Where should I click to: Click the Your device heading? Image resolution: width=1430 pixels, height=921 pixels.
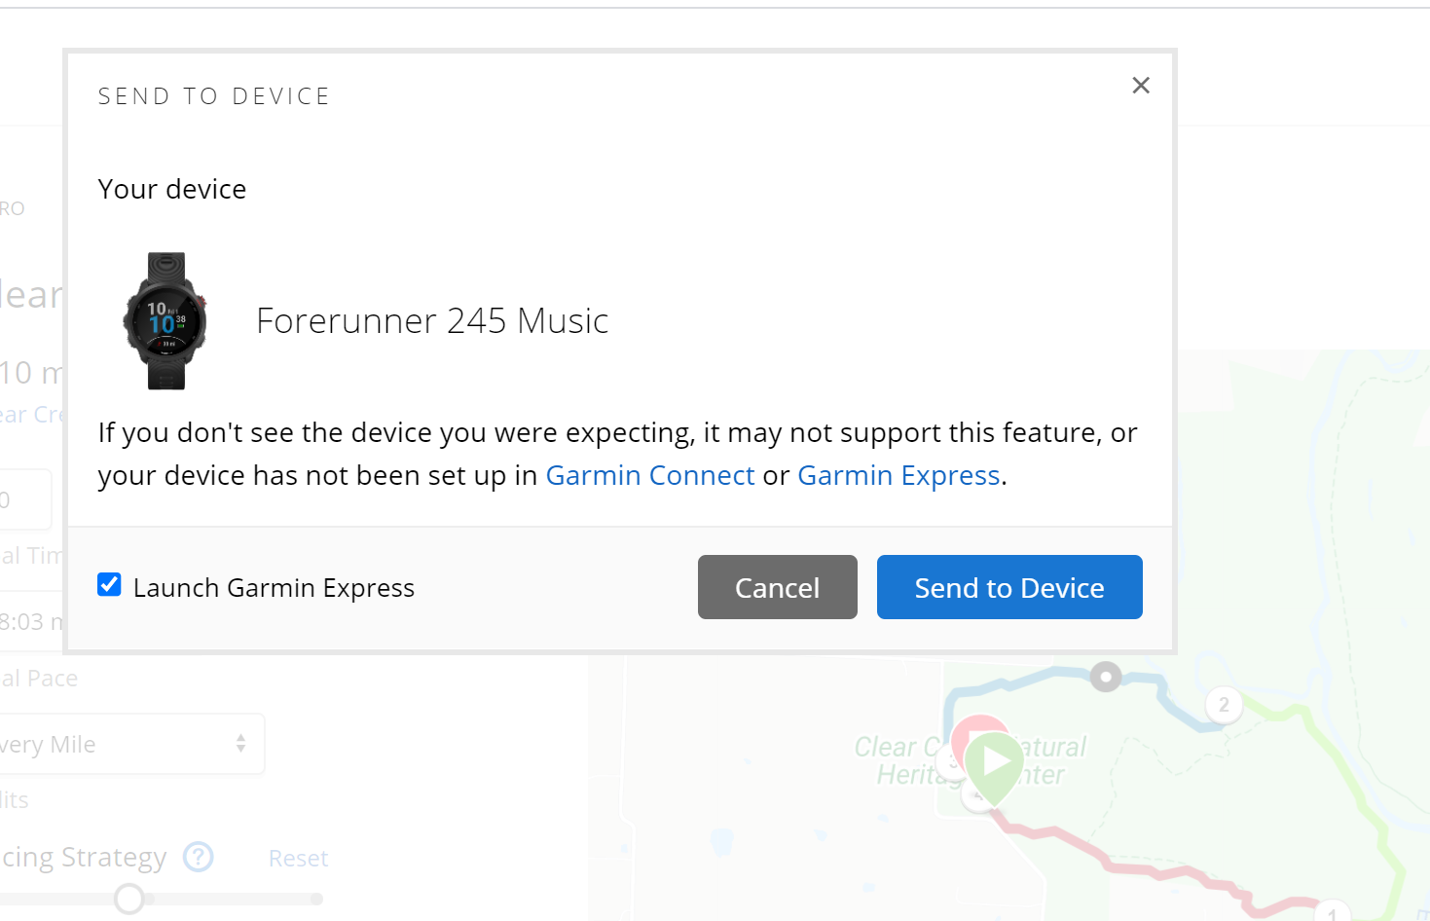tap(172, 189)
